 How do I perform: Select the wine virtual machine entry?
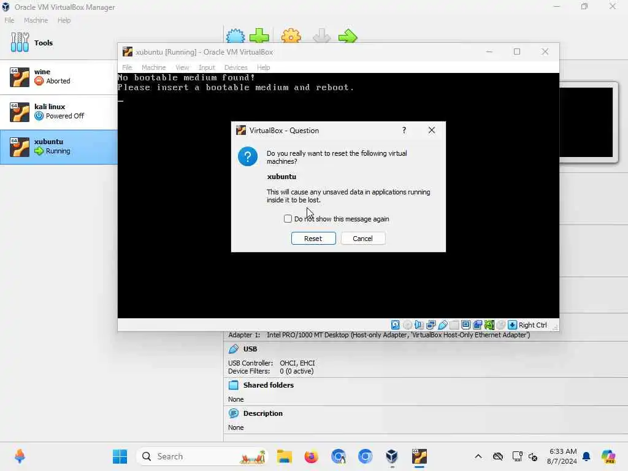(58, 77)
